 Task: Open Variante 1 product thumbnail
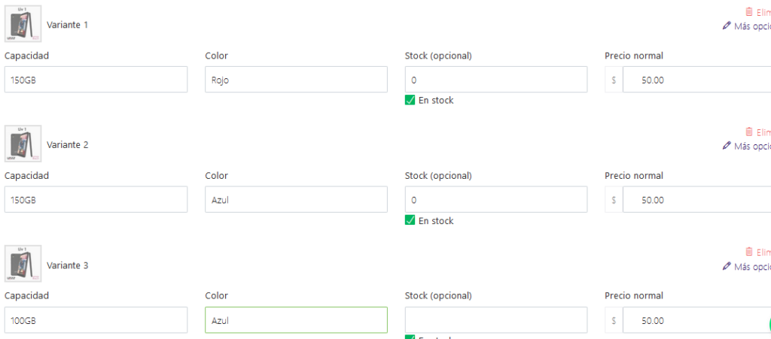point(23,24)
